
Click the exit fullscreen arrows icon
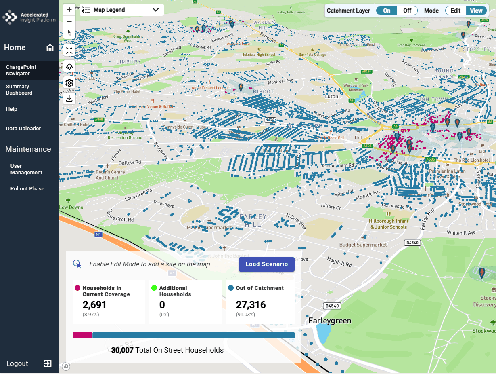(x=69, y=51)
